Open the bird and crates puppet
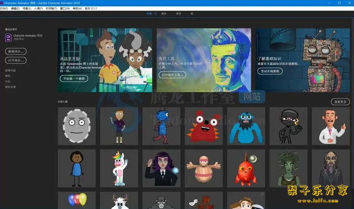354x209 pixels. point(204,201)
